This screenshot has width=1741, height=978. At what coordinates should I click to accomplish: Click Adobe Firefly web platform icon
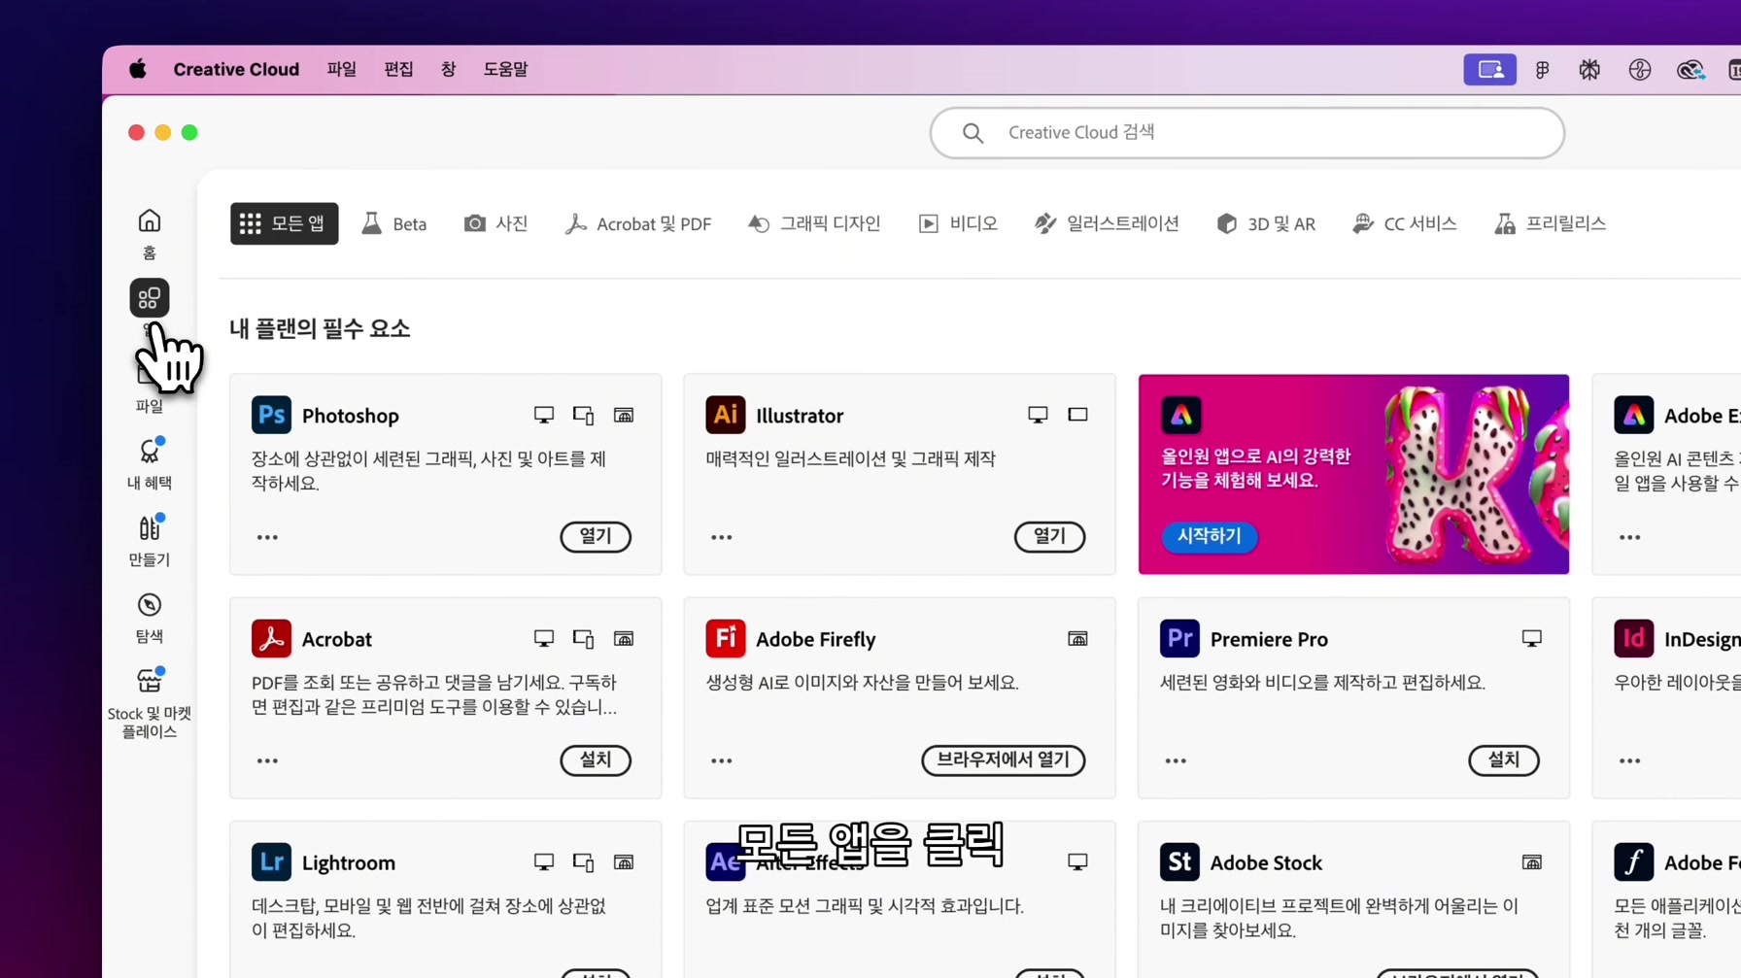tap(1077, 638)
